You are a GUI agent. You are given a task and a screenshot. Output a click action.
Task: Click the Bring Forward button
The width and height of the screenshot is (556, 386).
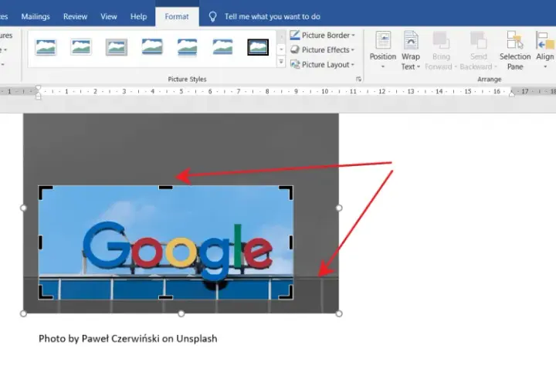(x=441, y=50)
